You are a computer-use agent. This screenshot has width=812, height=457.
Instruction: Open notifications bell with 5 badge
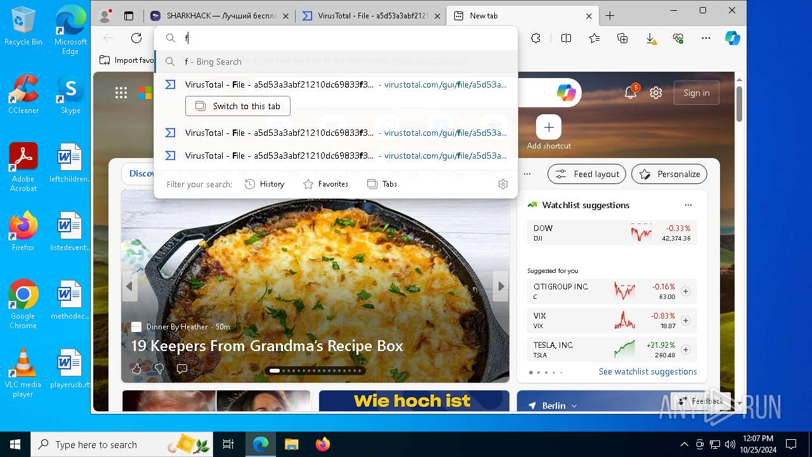[x=631, y=93]
